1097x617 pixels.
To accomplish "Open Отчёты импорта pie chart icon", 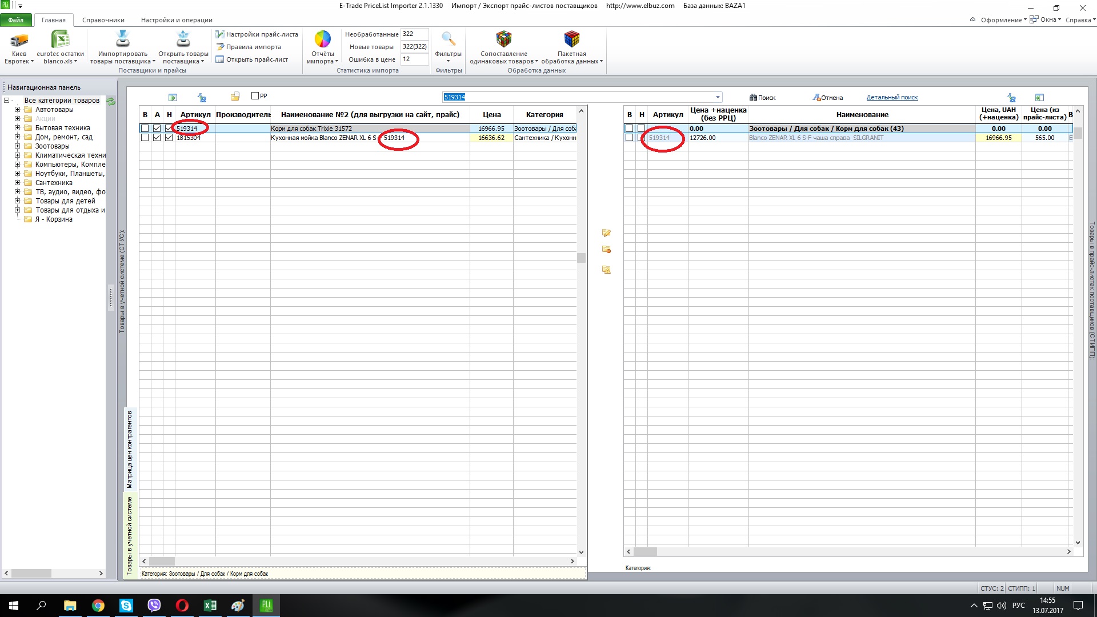I will tap(322, 39).
